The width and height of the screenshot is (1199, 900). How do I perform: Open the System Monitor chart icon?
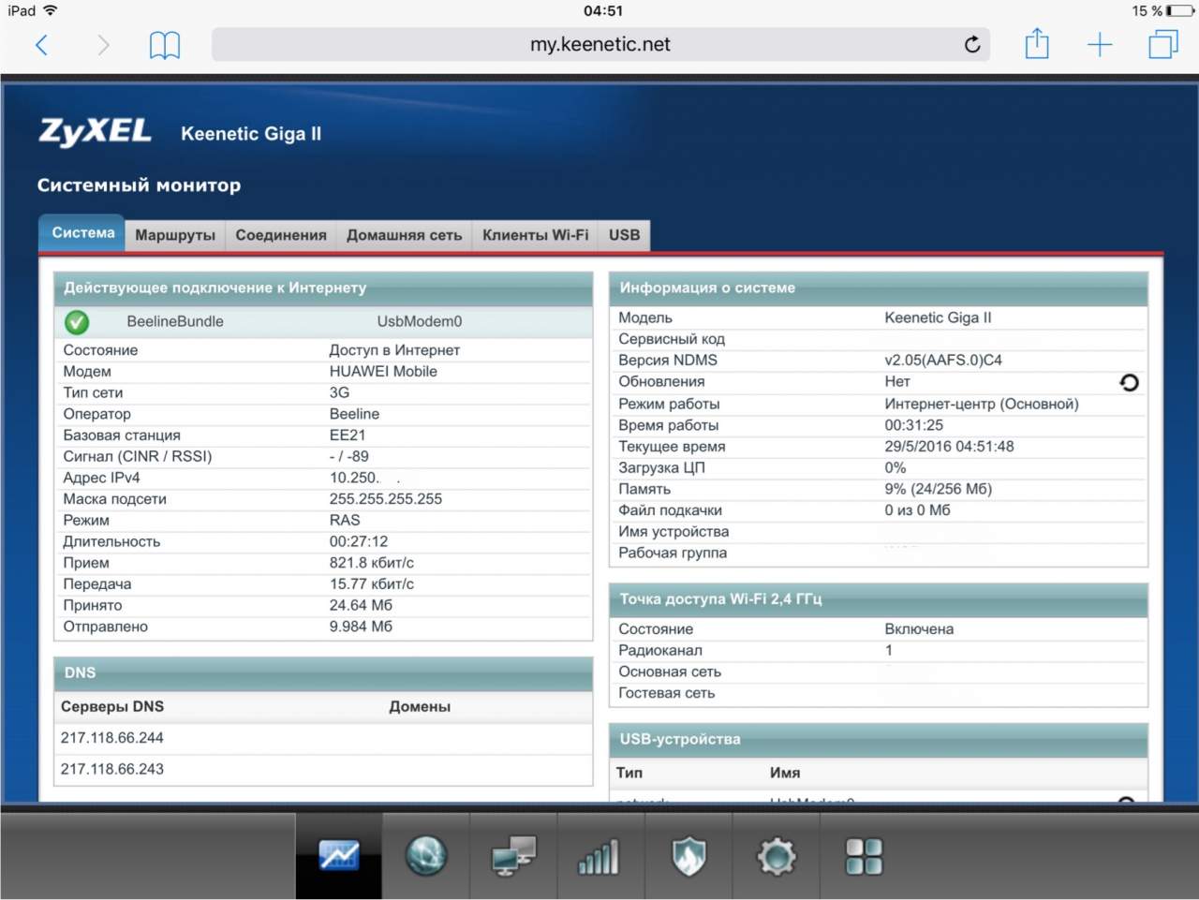(338, 856)
